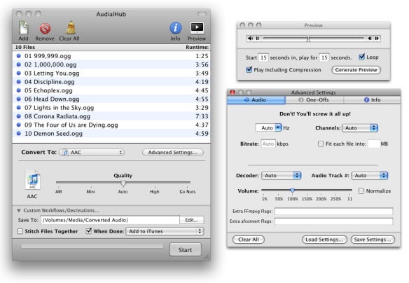
Task: Uncheck the When Done checkbox
Action: click(x=89, y=230)
